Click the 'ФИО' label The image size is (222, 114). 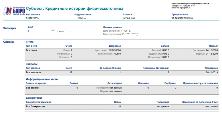click(30, 27)
